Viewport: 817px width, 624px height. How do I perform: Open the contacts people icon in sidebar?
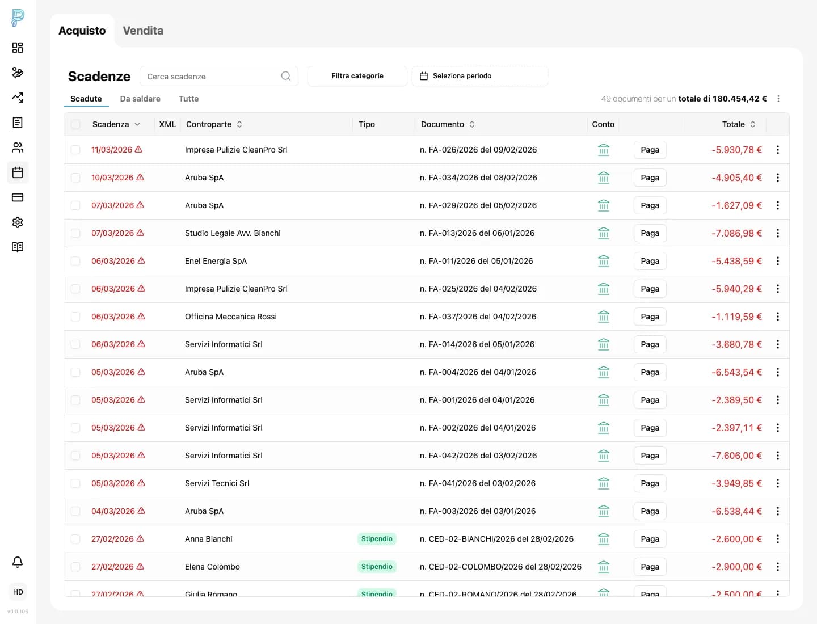click(x=18, y=147)
